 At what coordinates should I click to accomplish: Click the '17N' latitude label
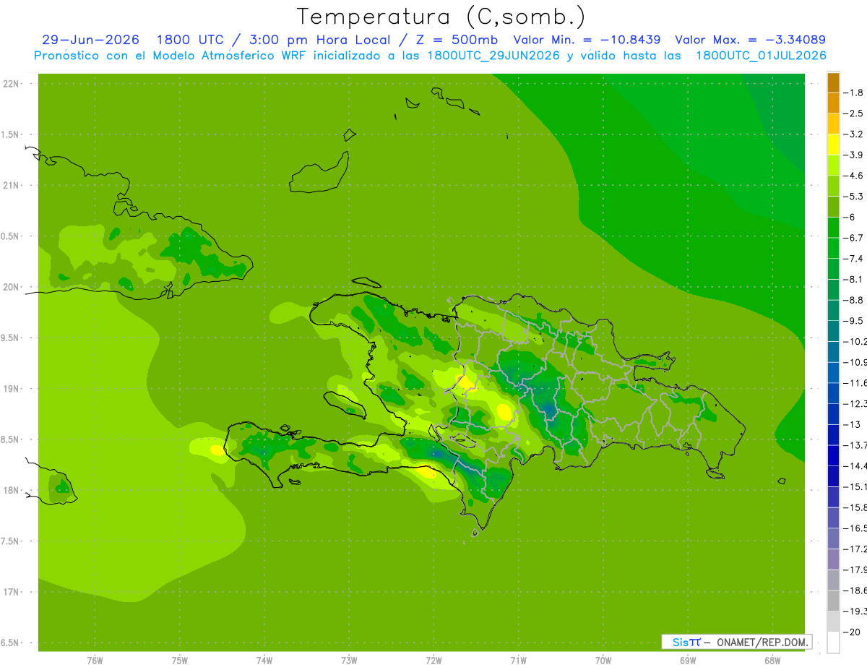pos(12,592)
